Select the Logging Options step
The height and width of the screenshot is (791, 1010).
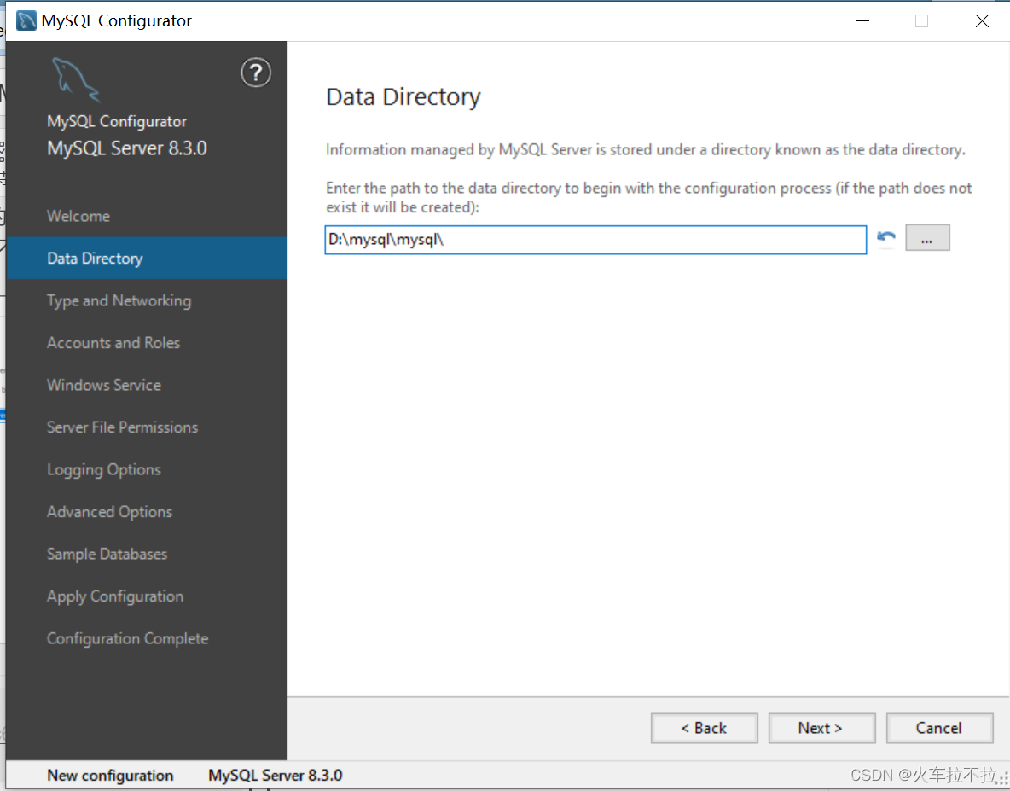click(x=147, y=469)
